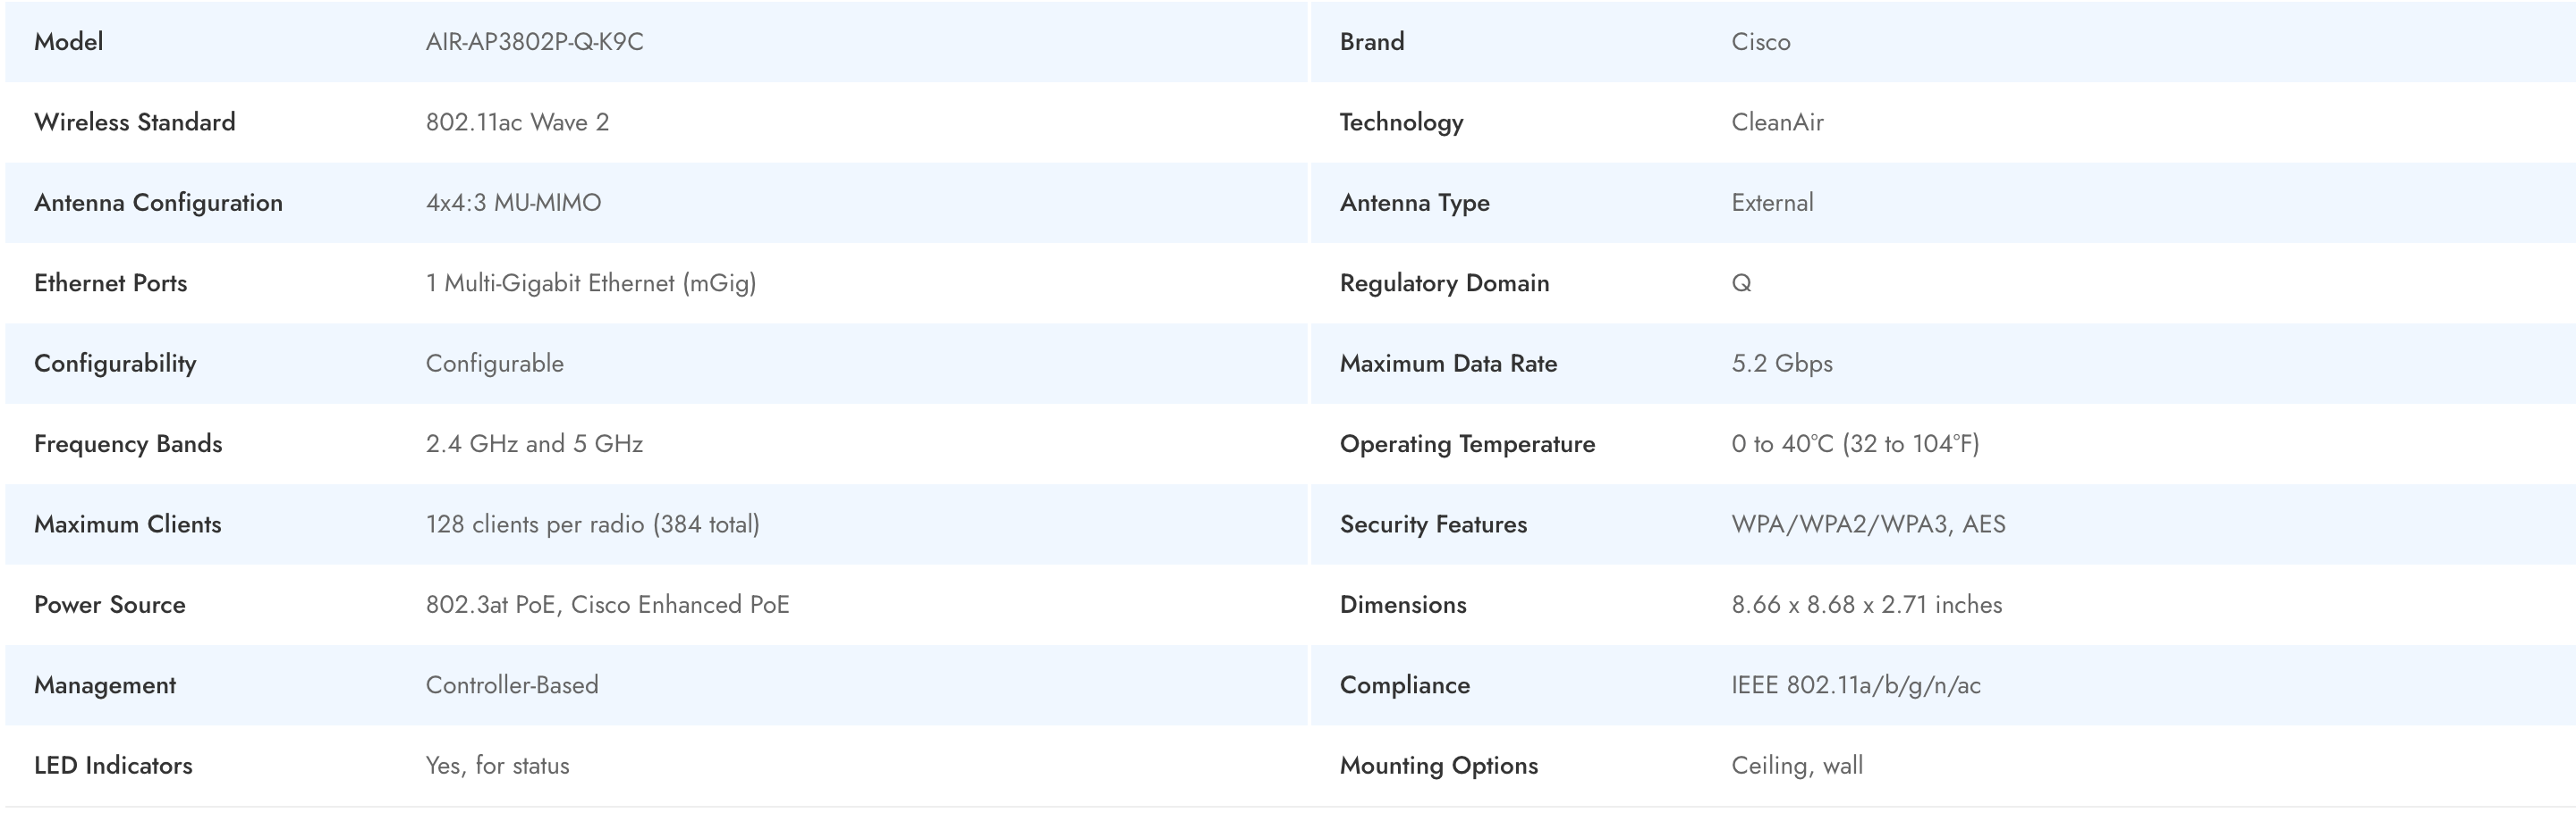Click 802.3at PoE power source value
The width and height of the screenshot is (2576, 813).
coord(607,604)
